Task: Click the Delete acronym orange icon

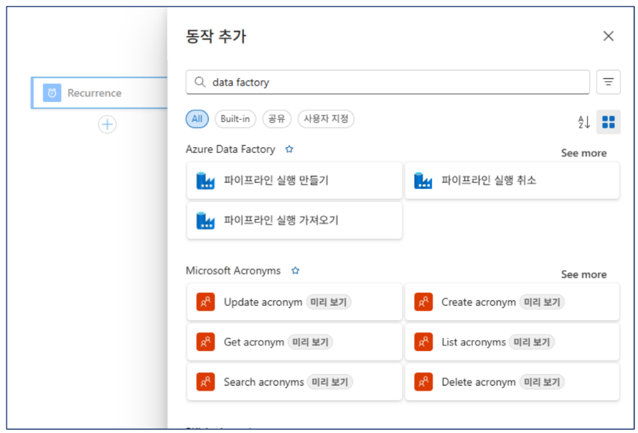Action: 423,382
